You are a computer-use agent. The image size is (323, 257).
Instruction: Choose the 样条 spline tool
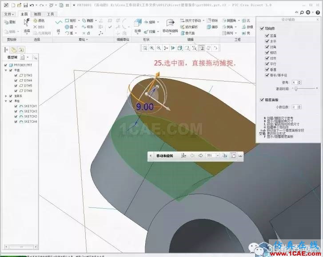coord(88,27)
